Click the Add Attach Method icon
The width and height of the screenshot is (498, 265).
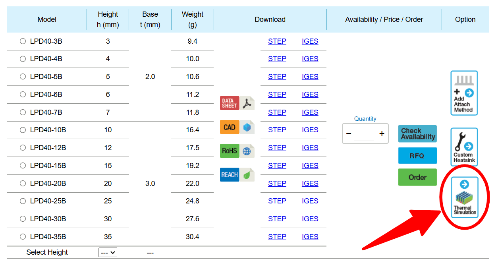pos(464,93)
